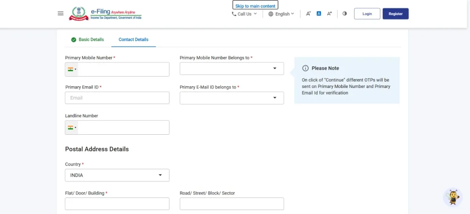Open the English language selector
The height and width of the screenshot is (214, 470).
coord(281,14)
